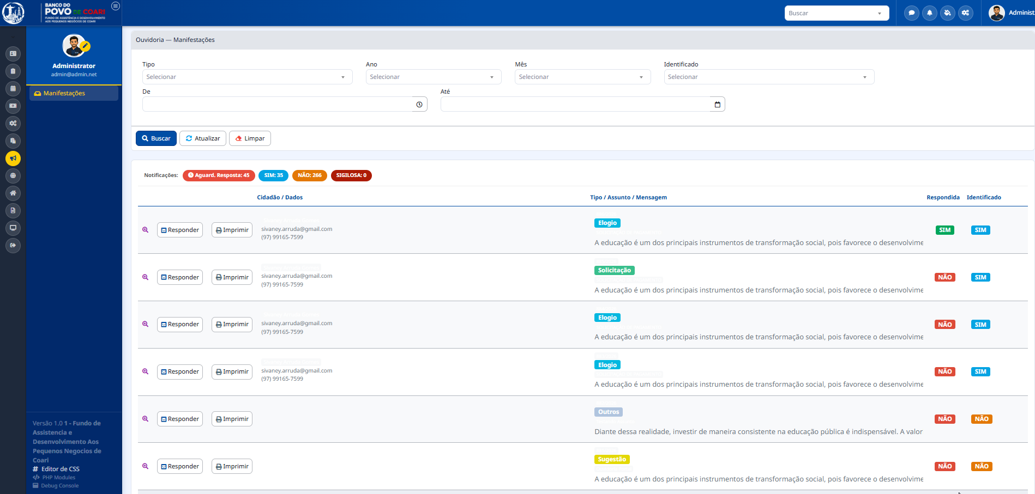This screenshot has height=494, width=1035.
Task: Open the Mês dropdown
Action: pyautogui.click(x=582, y=77)
